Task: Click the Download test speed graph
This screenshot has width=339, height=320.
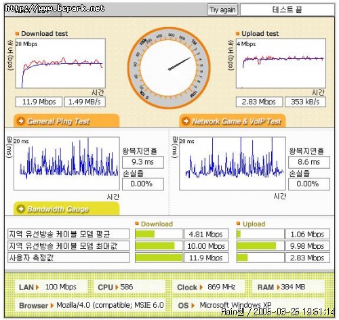Action: point(60,63)
